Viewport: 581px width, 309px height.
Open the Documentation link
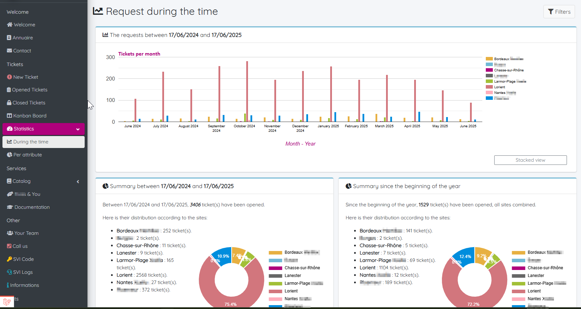point(32,207)
